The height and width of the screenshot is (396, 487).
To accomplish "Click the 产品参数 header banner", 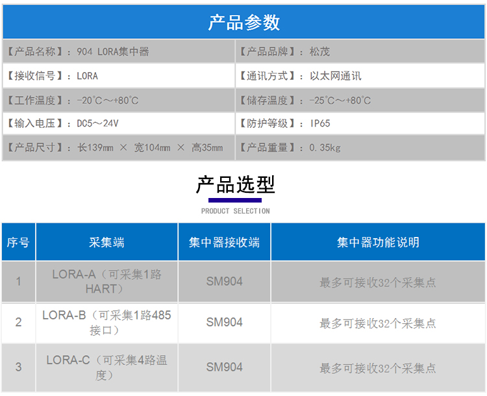I will tap(243, 22).
